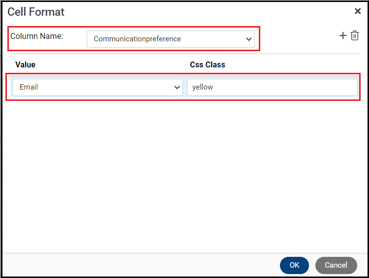The height and width of the screenshot is (278, 369).
Task: Click the trash icon to delete row
Action: [x=355, y=36]
